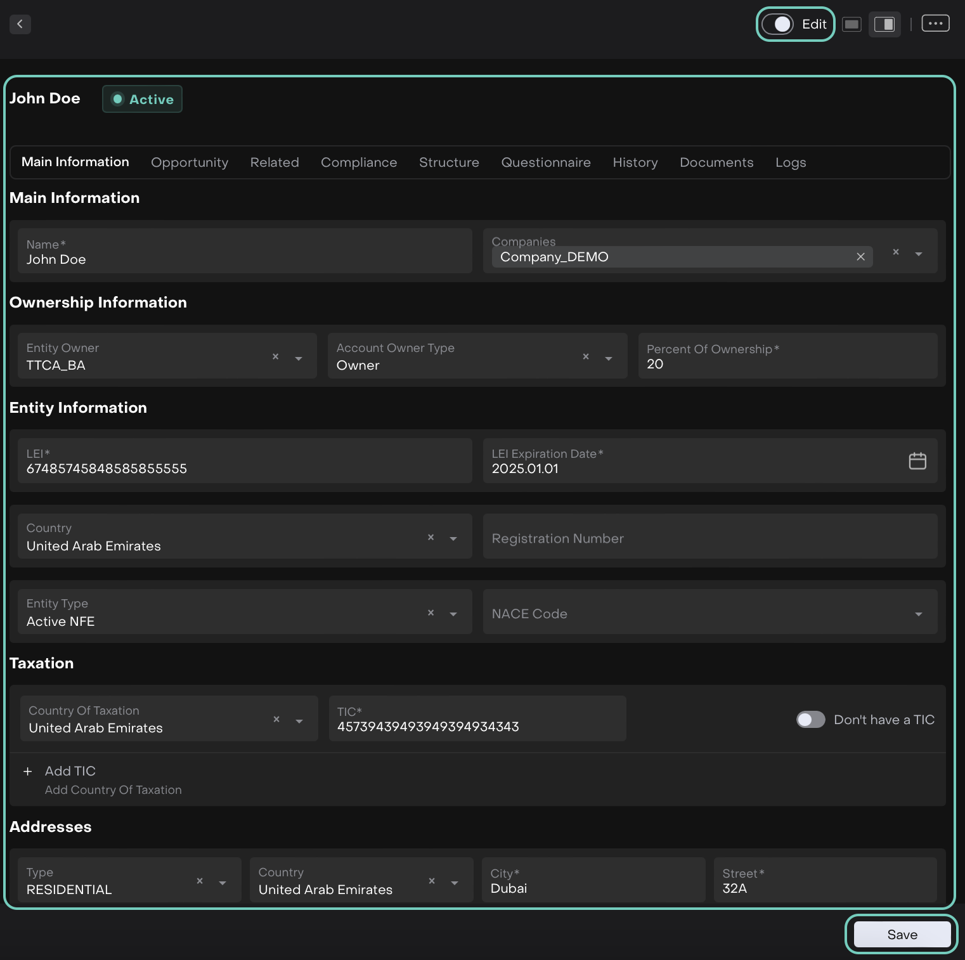Switch to the Compliance tab
Viewport: 965px width, 960px height.
point(359,163)
